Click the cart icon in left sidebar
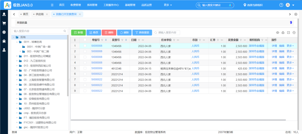302x134 pixels. (x=4, y=23)
